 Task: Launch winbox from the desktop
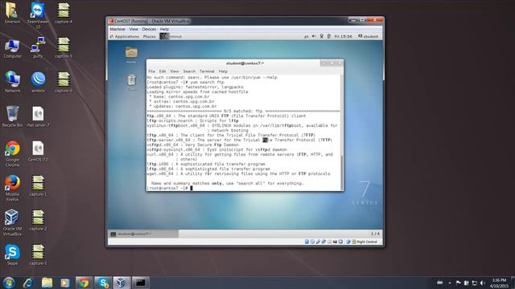pos(38,82)
